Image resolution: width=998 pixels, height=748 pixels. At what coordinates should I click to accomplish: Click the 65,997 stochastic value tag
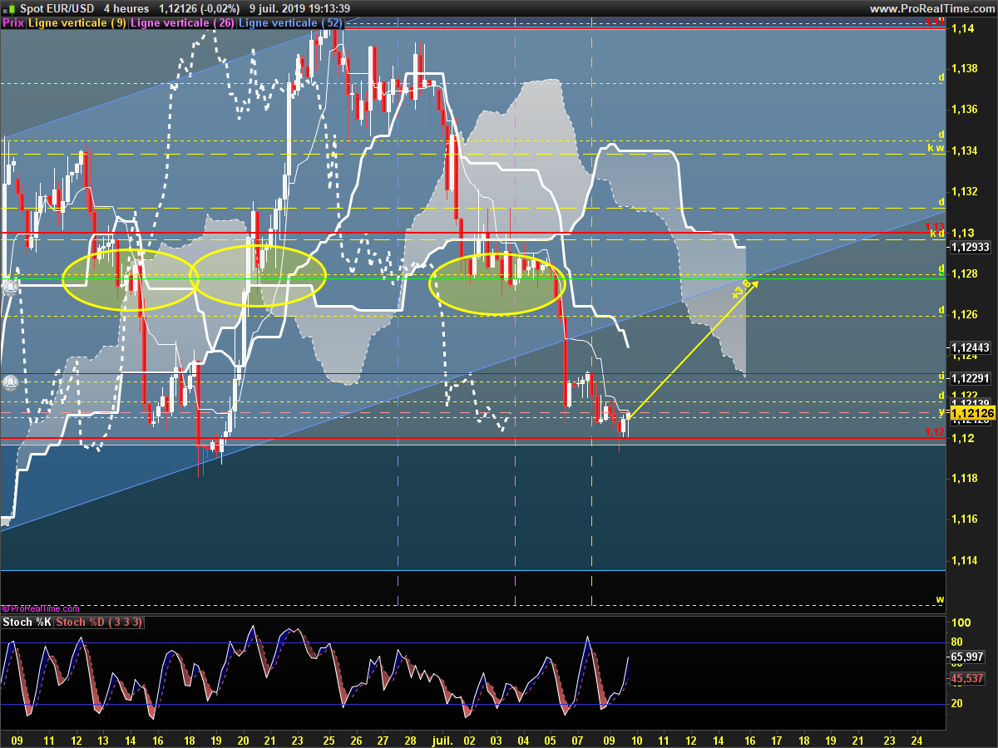[x=968, y=657]
